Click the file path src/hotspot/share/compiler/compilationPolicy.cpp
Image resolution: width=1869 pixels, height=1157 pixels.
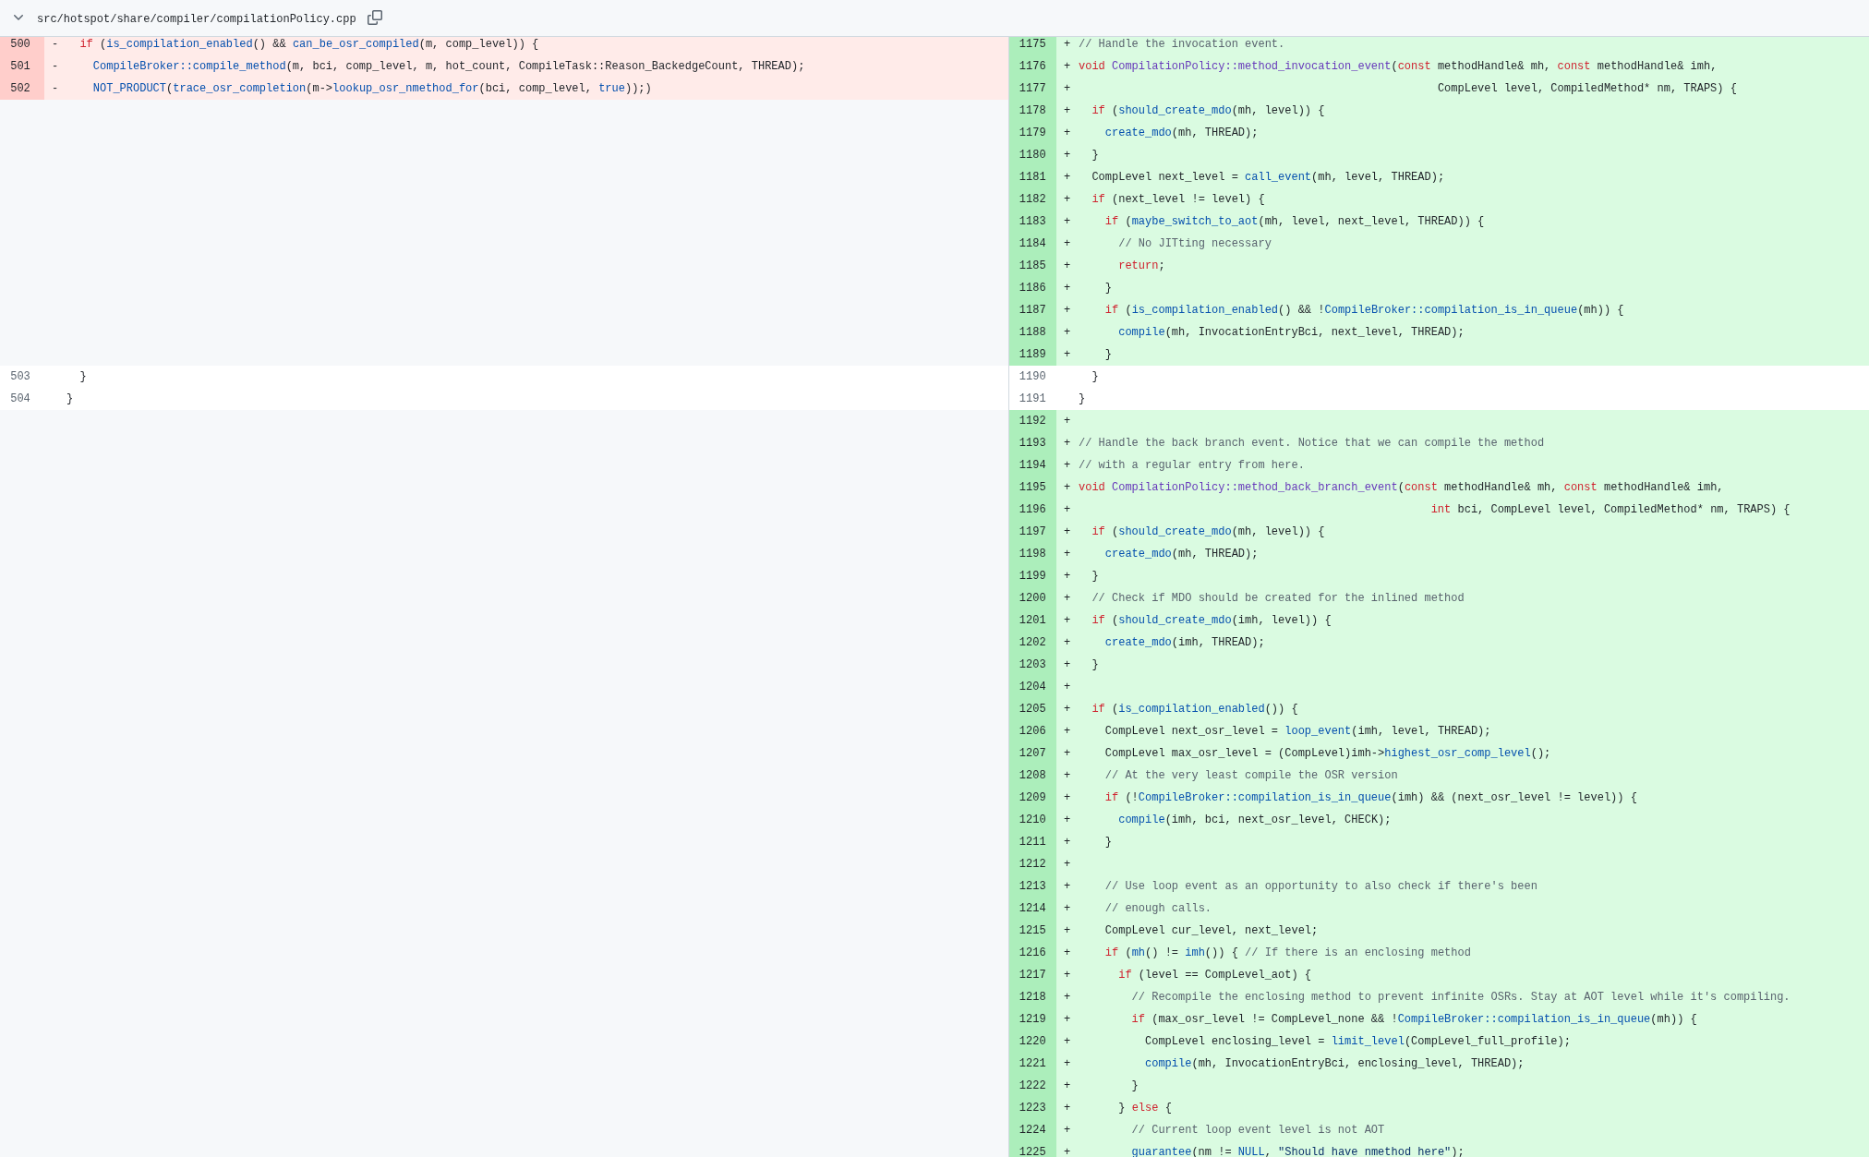pyautogui.click(x=196, y=18)
